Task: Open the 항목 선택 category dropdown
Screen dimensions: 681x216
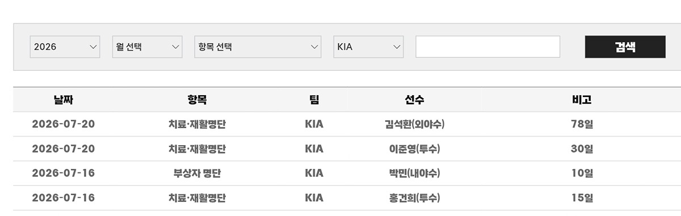Action: (x=258, y=47)
